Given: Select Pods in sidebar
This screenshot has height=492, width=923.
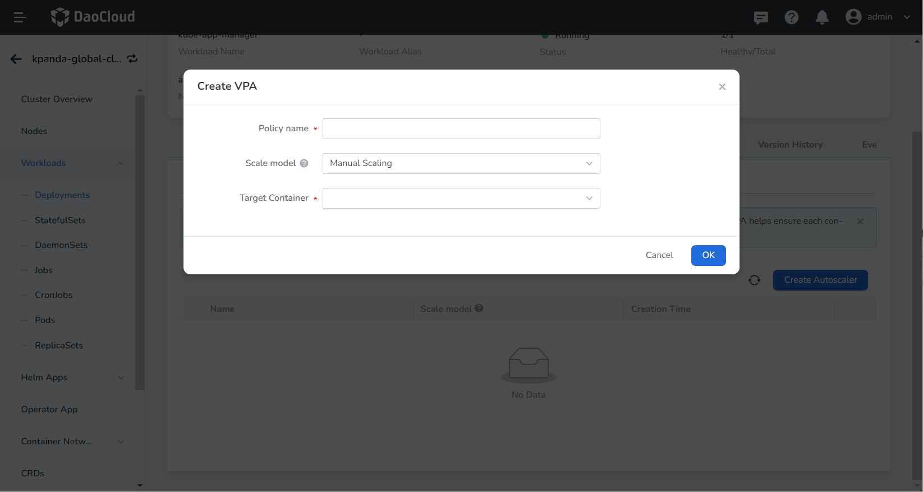Looking at the screenshot, I should (x=45, y=320).
